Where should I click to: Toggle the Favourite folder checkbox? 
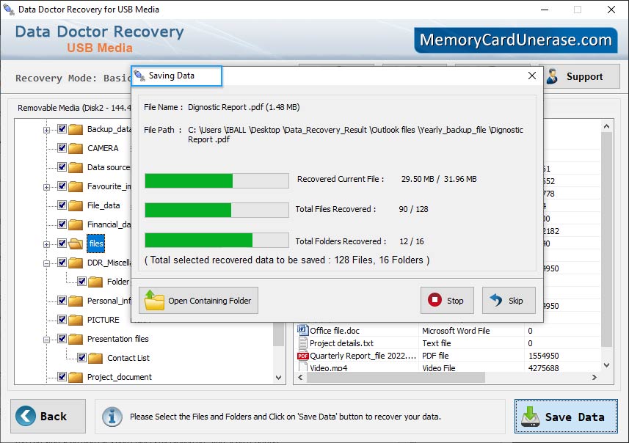[x=62, y=186]
